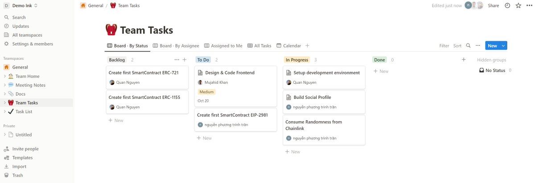Image resolution: width=535 pixels, height=183 pixels.
Task: Add New card under To Do column
Action: point(204,138)
